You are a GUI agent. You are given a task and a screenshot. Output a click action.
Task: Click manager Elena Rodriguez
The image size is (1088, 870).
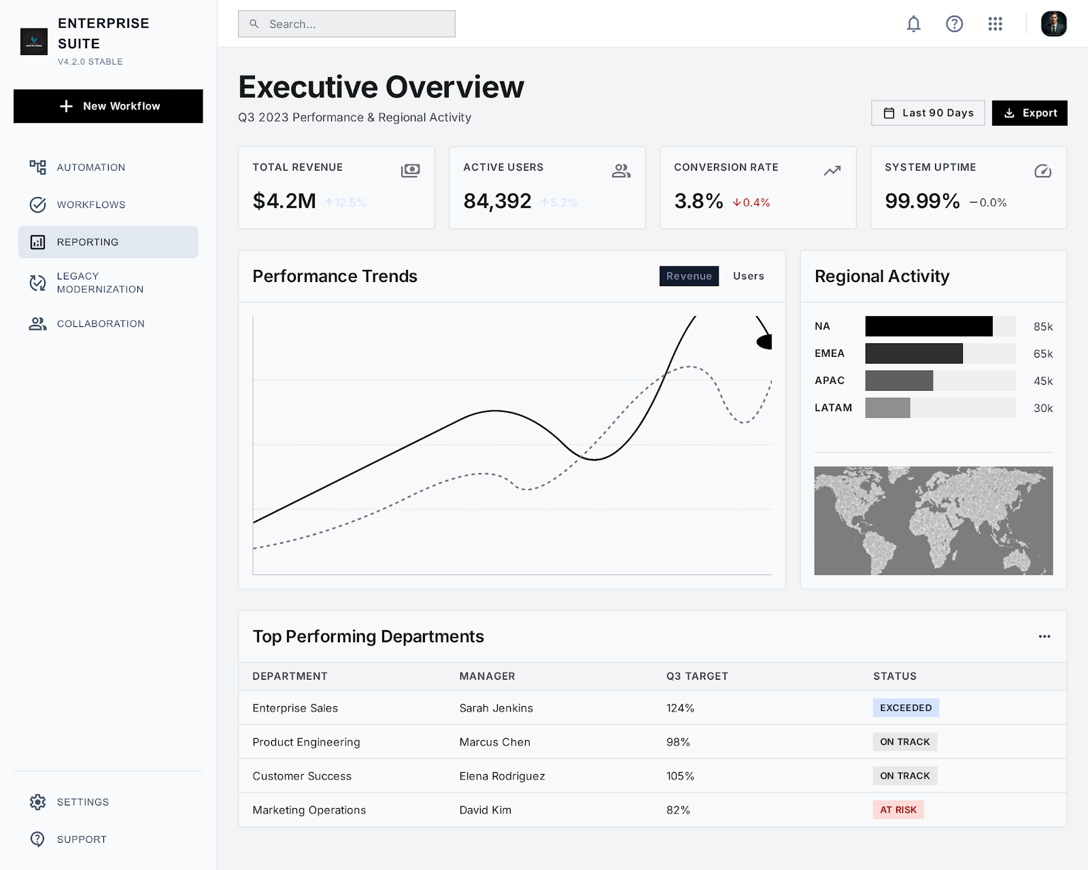tap(502, 776)
